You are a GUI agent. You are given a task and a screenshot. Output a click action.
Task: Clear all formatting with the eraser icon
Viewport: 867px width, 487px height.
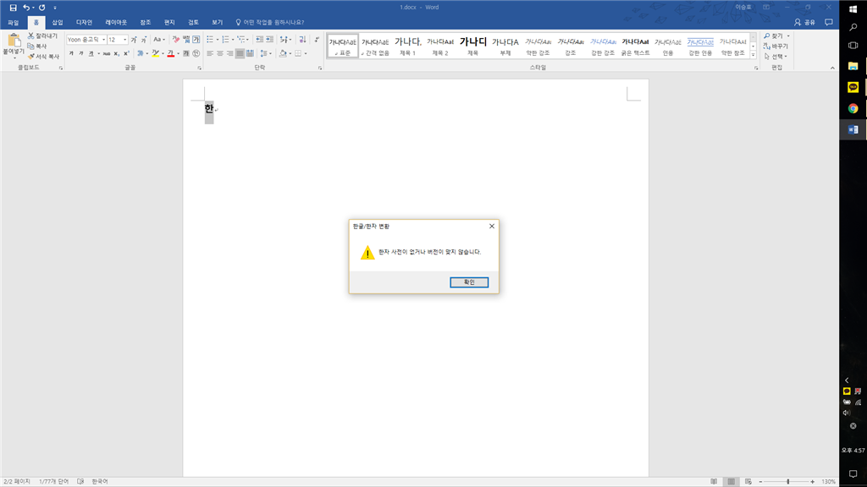click(x=176, y=40)
